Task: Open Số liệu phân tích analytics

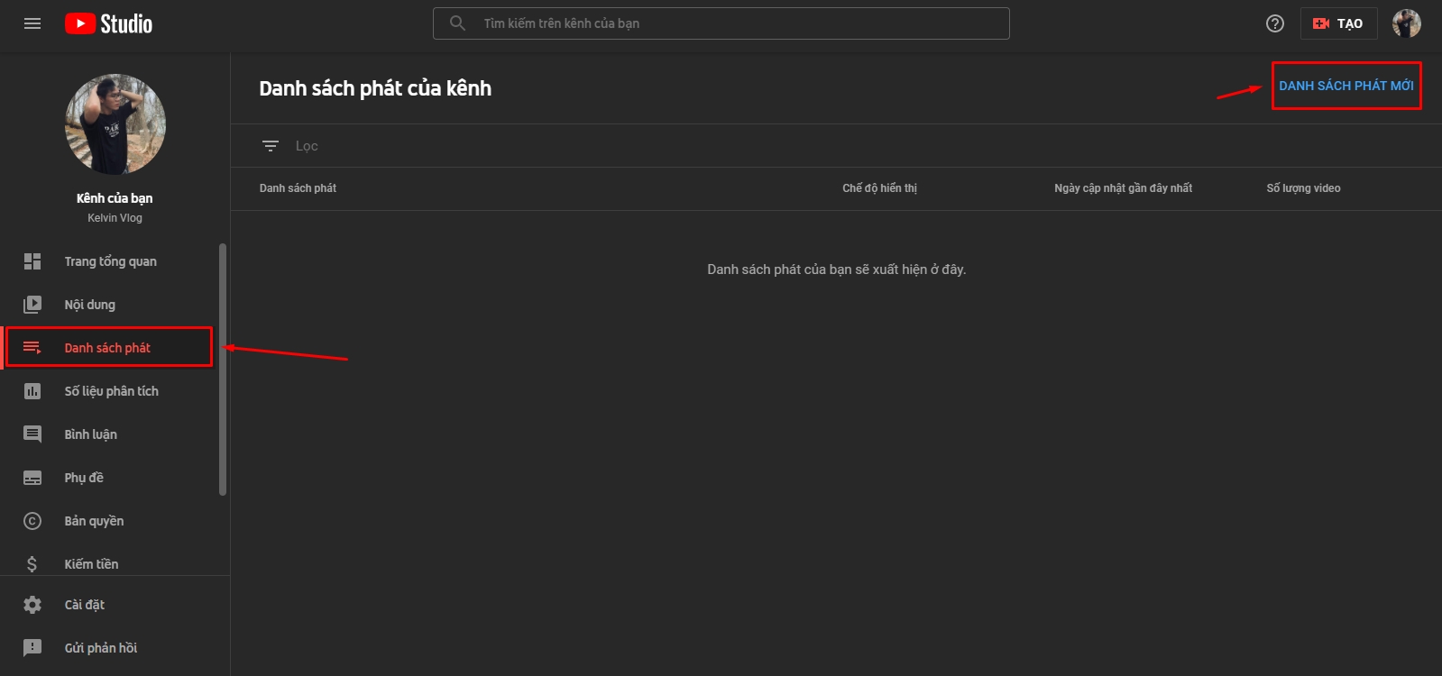Action: tap(111, 391)
